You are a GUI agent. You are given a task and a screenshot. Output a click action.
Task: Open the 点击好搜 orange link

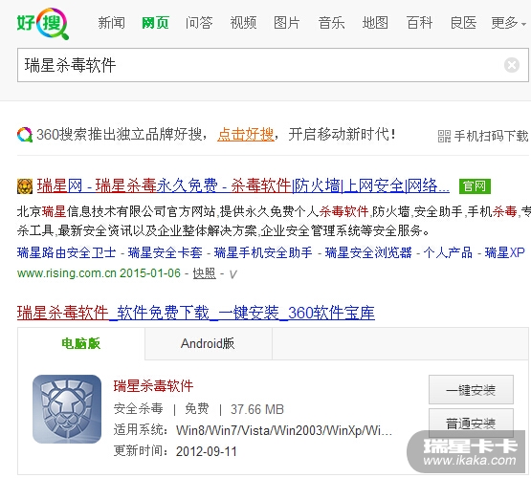246,135
